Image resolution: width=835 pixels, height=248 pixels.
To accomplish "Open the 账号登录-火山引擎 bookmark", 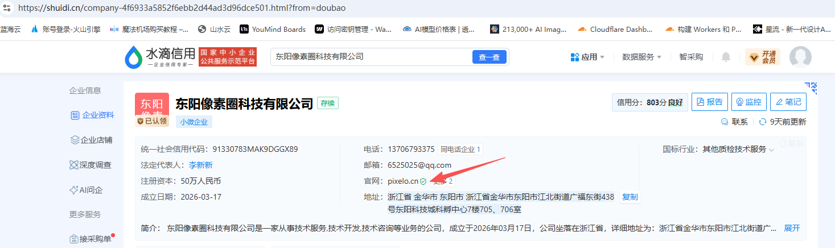I will [66, 29].
